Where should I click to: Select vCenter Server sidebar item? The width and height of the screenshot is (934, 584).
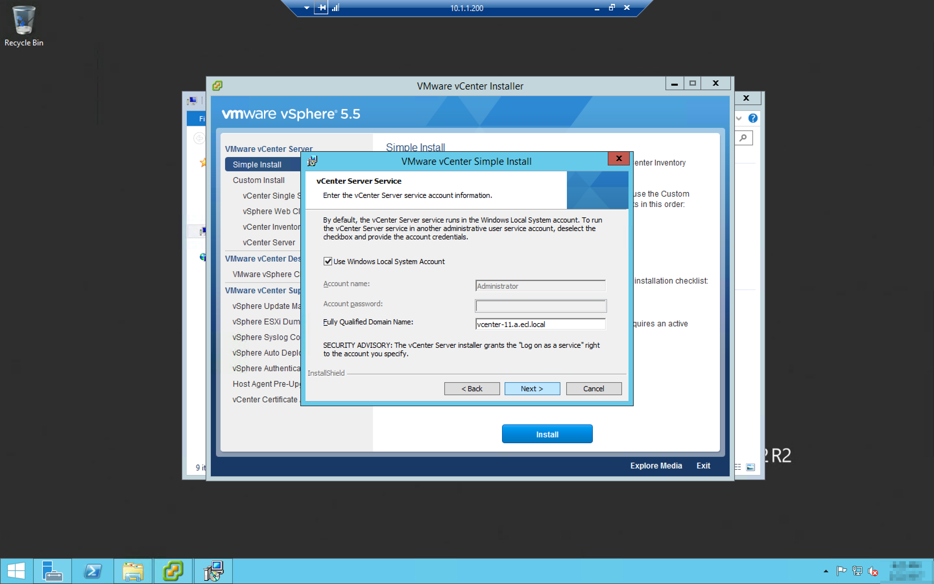click(x=269, y=243)
